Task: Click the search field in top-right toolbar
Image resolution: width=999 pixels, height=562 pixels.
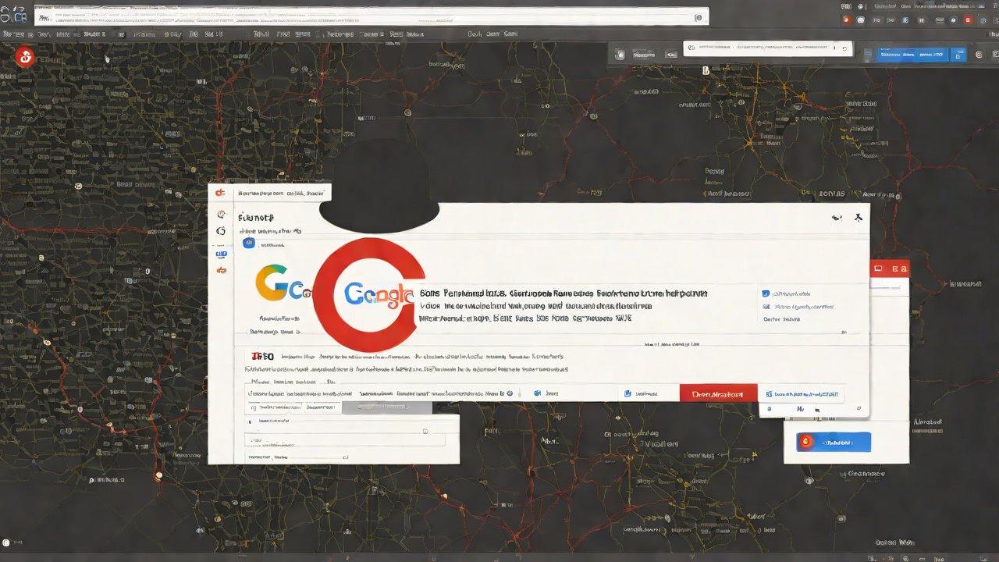Action: tap(766, 48)
